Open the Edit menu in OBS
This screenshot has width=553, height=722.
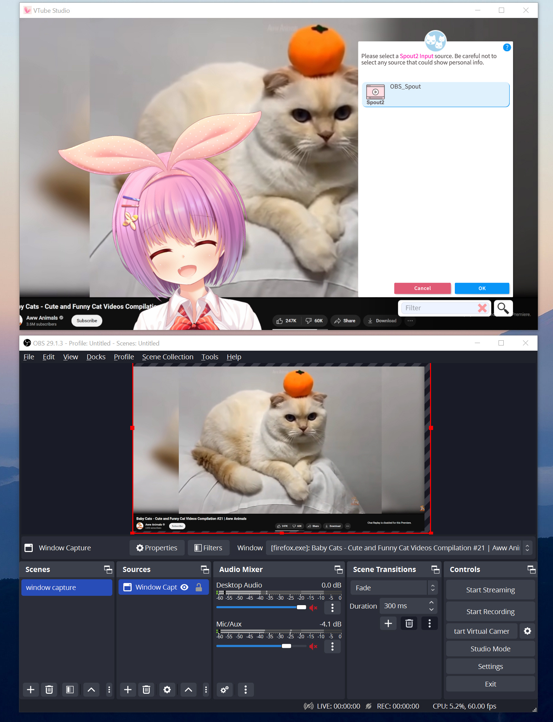coord(49,357)
